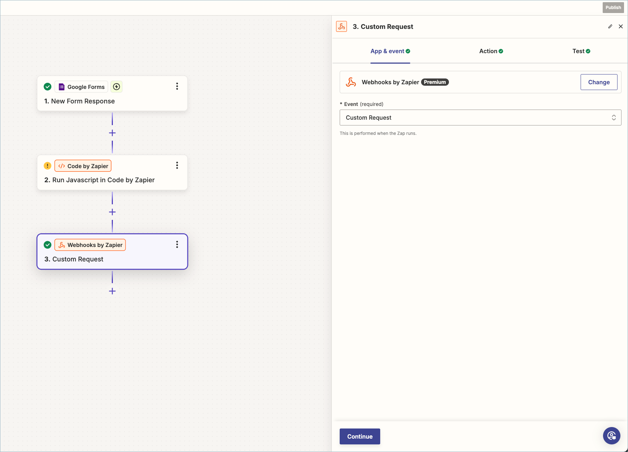Click the '3. Custom Request' panel title

[383, 26]
